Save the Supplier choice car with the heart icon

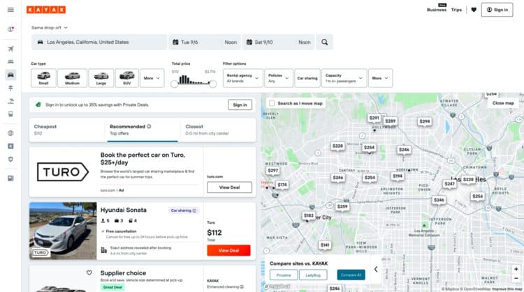point(89,272)
